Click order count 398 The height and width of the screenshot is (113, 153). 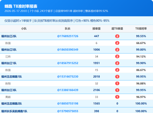[96, 111]
